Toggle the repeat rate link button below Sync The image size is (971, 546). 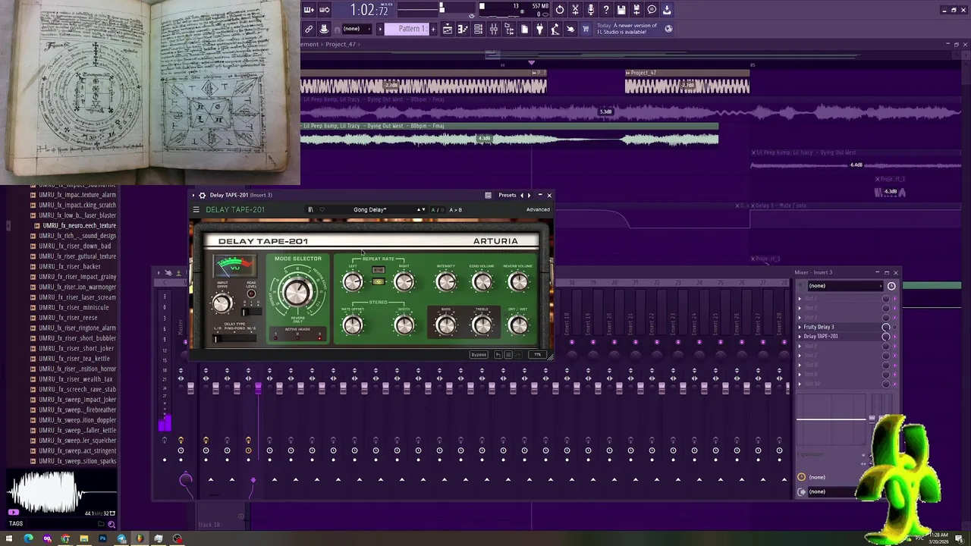click(379, 281)
